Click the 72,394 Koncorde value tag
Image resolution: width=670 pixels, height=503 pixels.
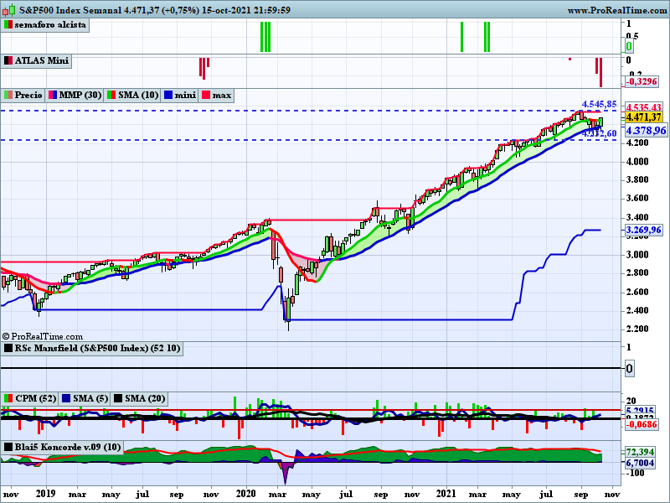click(640, 452)
